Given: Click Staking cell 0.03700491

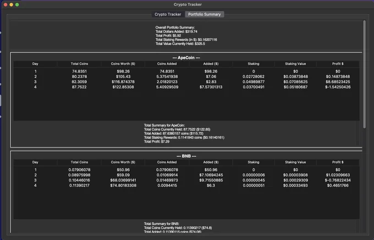Looking at the screenshot, I should coord(254,87).
